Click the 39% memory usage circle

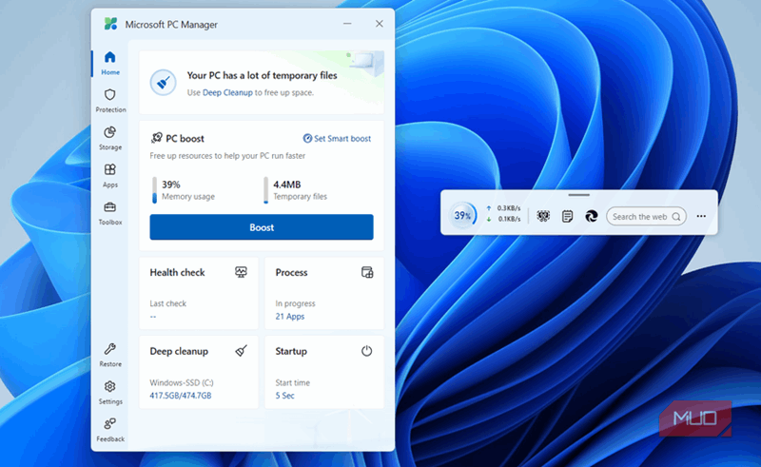coord(463,216)
